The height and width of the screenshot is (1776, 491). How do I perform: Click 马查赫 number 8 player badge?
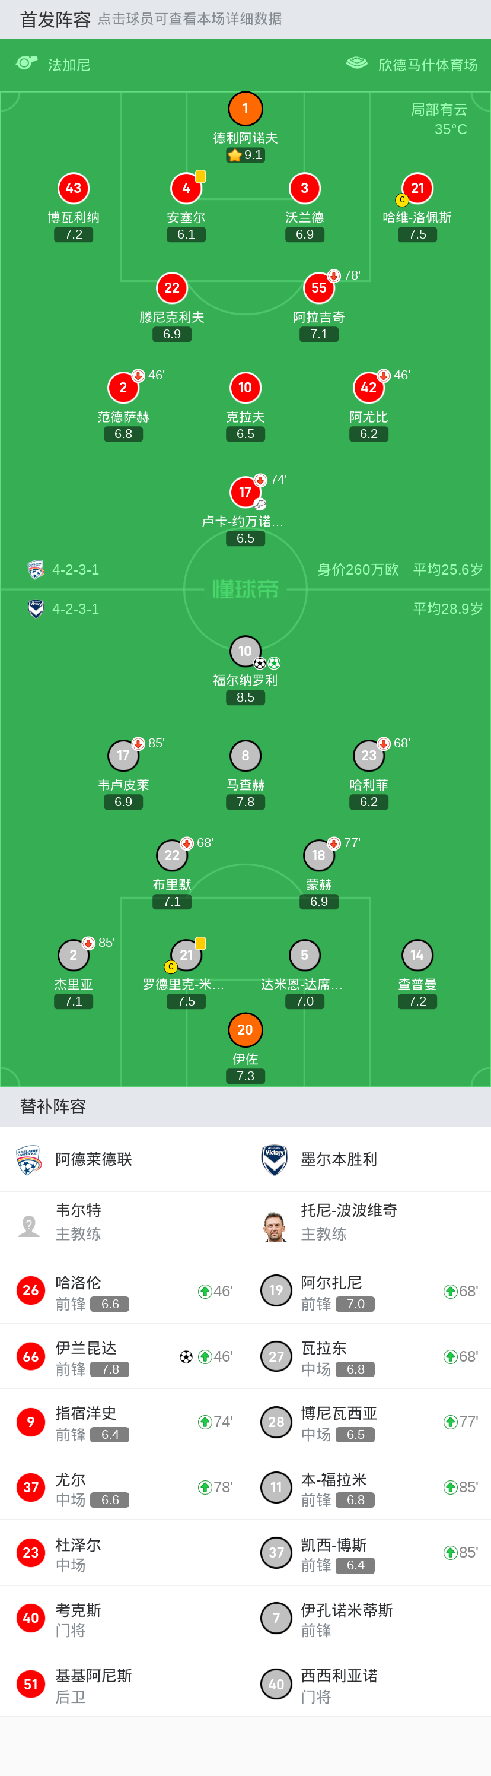click(x=245, y=756)
